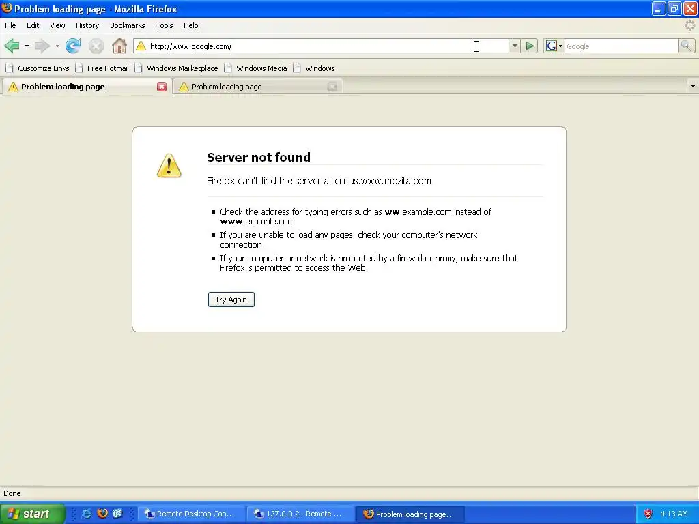Click the Forward arrow button
The width and height of the screenshot is (699, 524).
42,46
